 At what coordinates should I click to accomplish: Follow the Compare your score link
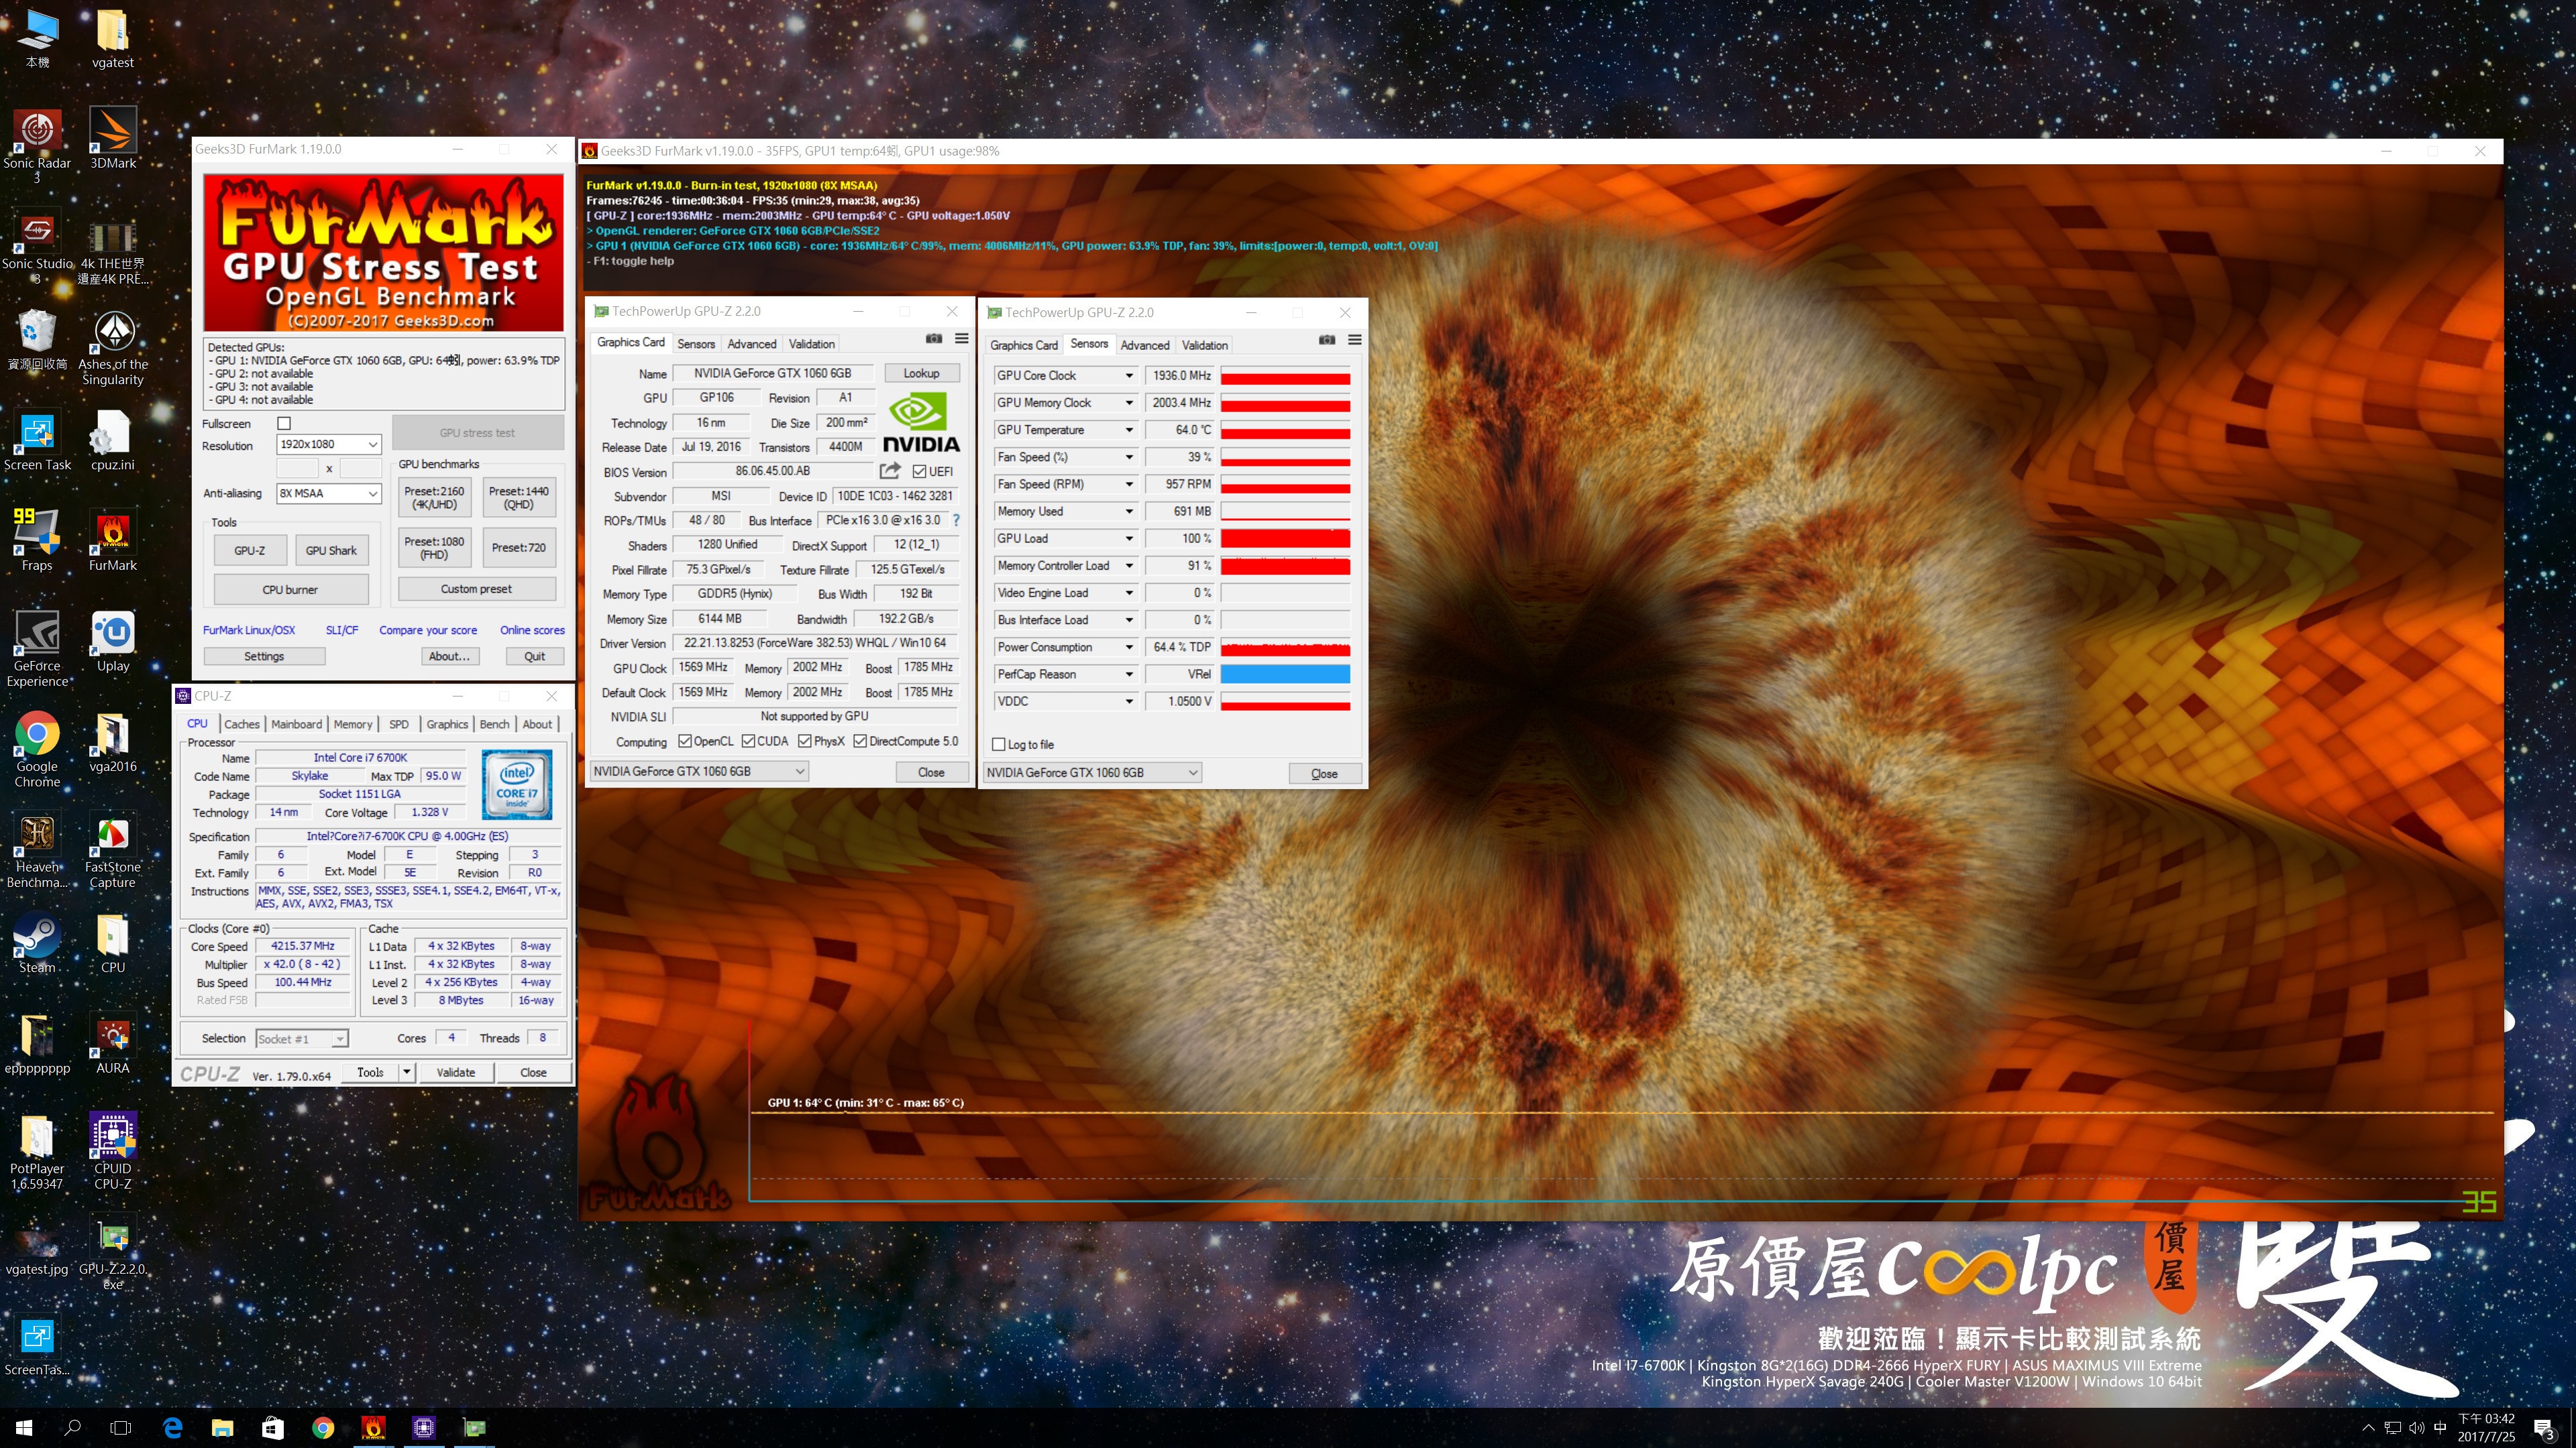pos(428,631)
